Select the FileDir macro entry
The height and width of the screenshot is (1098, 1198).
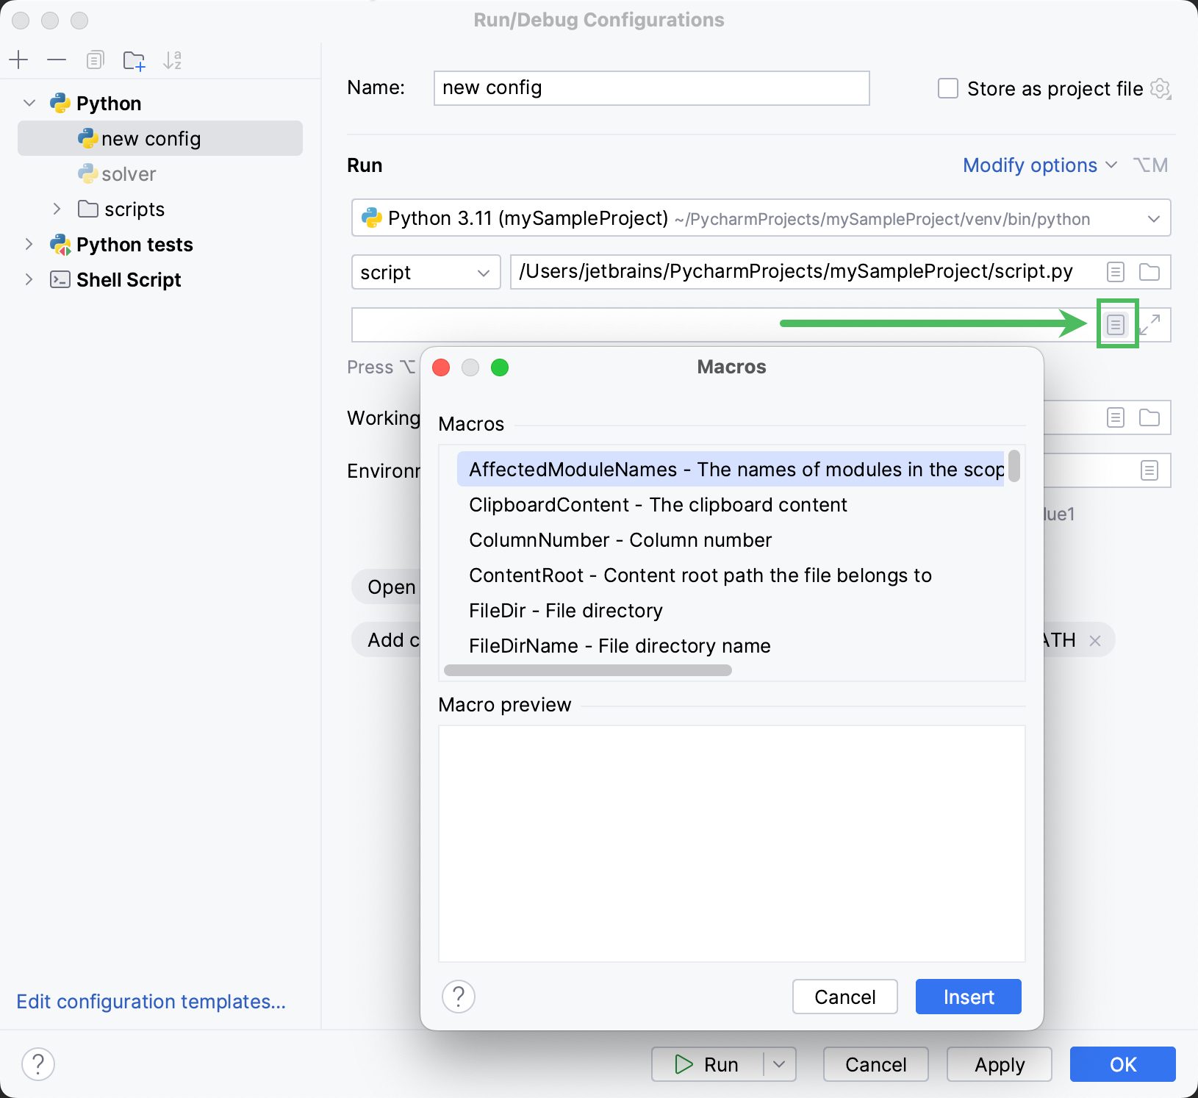[x=566, y=610]
